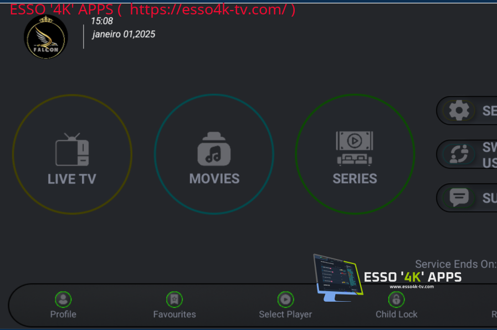Open the Movies section
Image resolution: width=497 pixels, height=330 pixels.
coord(214,154)
